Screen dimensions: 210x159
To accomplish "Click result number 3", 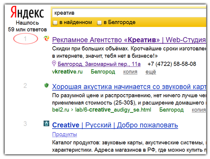I will (25, 124).
